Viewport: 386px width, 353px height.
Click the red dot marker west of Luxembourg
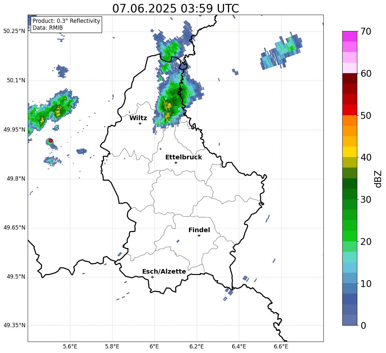[x=51, y=141]
